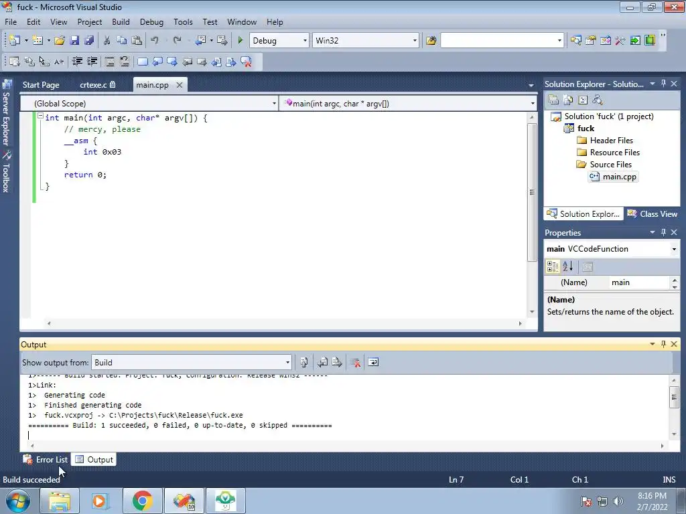Select main.cpp in Solution Explorer

click(614, 177)
